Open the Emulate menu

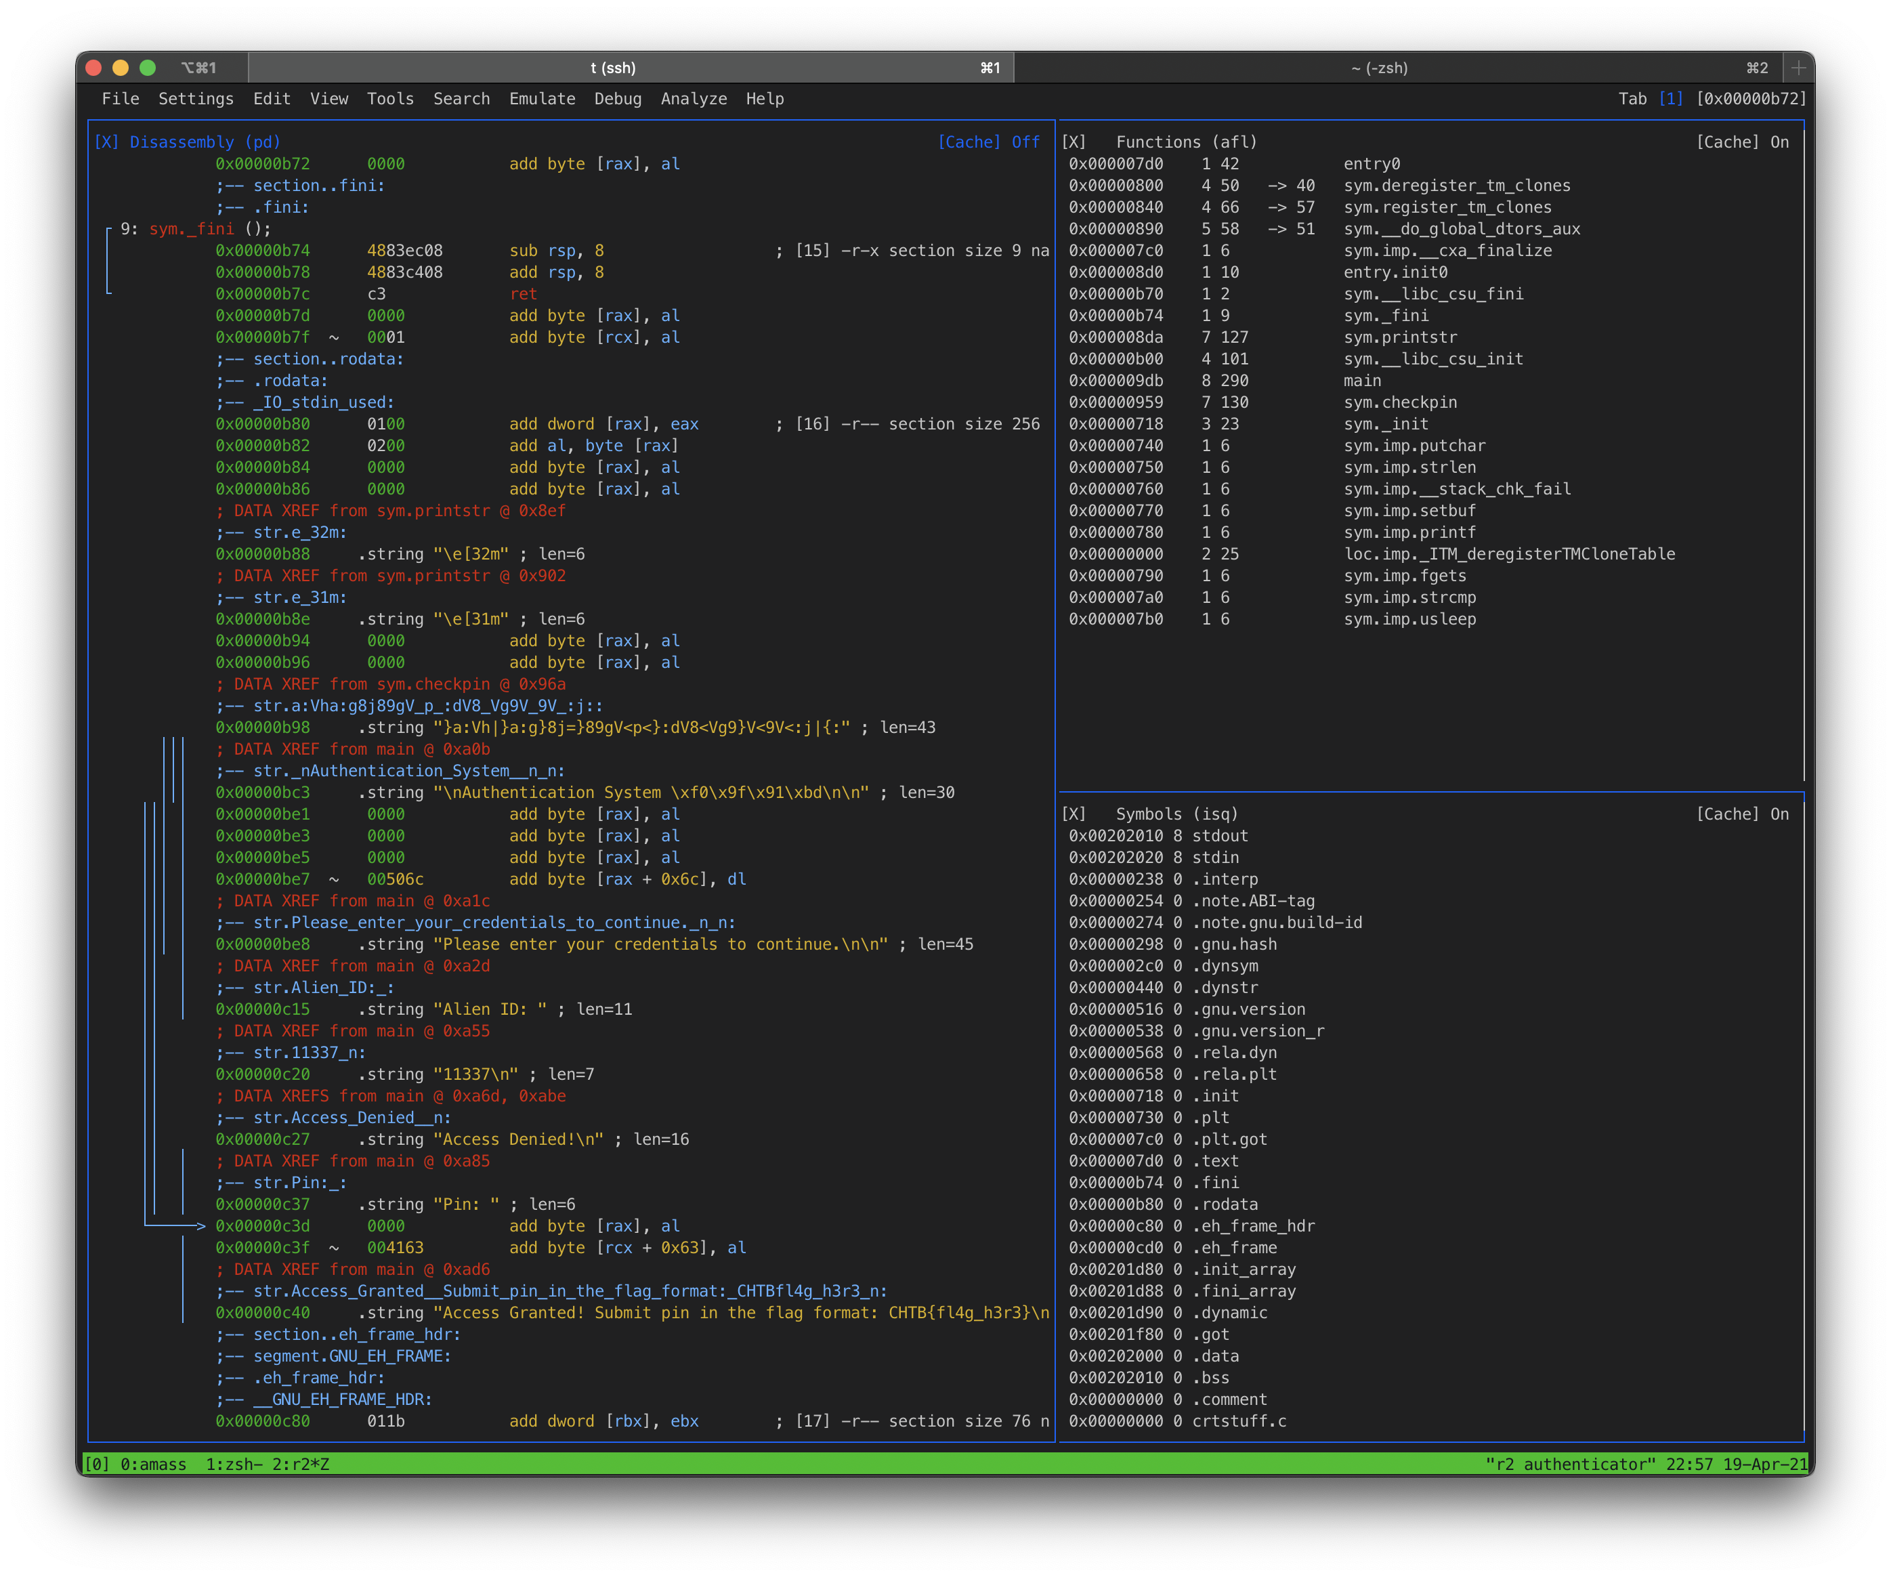[x=541, y=98]
